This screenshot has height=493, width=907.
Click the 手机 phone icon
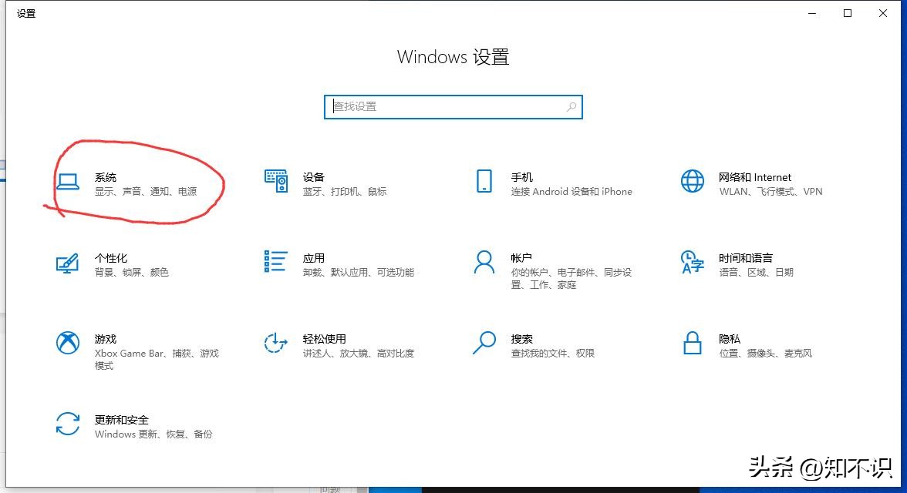484,182
